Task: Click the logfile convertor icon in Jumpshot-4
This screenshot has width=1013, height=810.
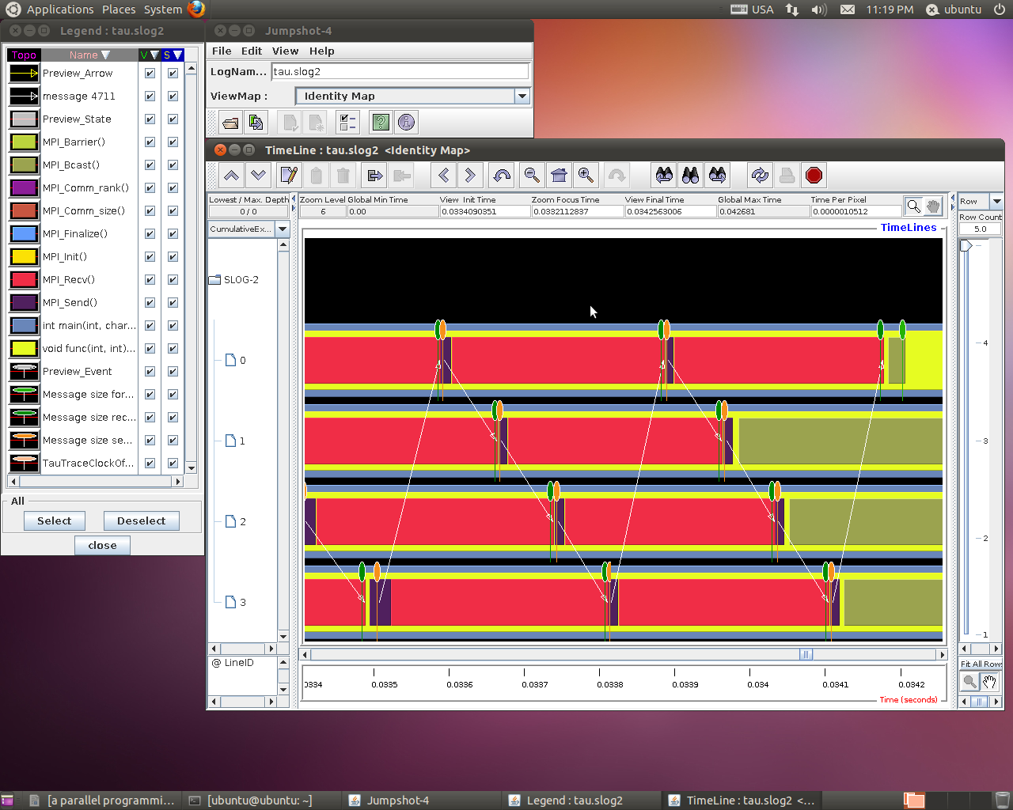Action: [x=256, y=123]
